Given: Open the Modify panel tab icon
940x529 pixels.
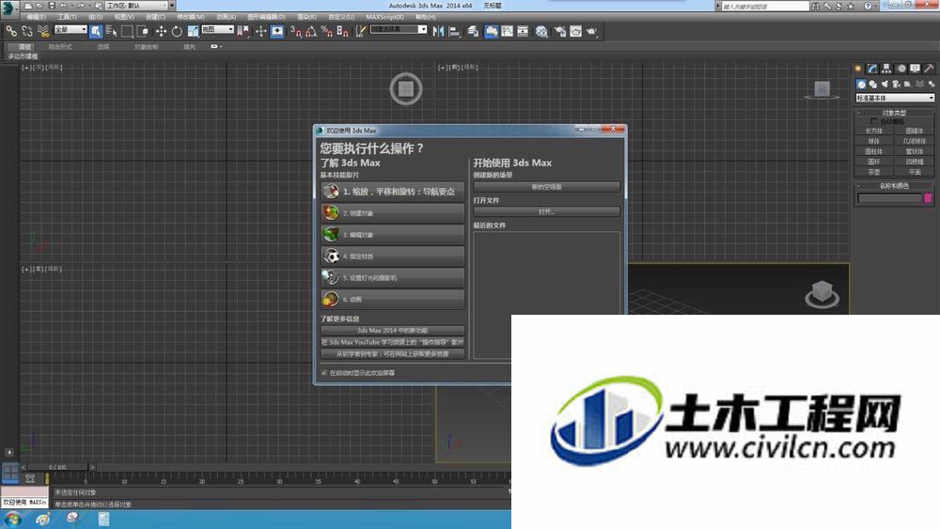Looking at the screenshot, I should pyautogui.click(x=872, y=69).
